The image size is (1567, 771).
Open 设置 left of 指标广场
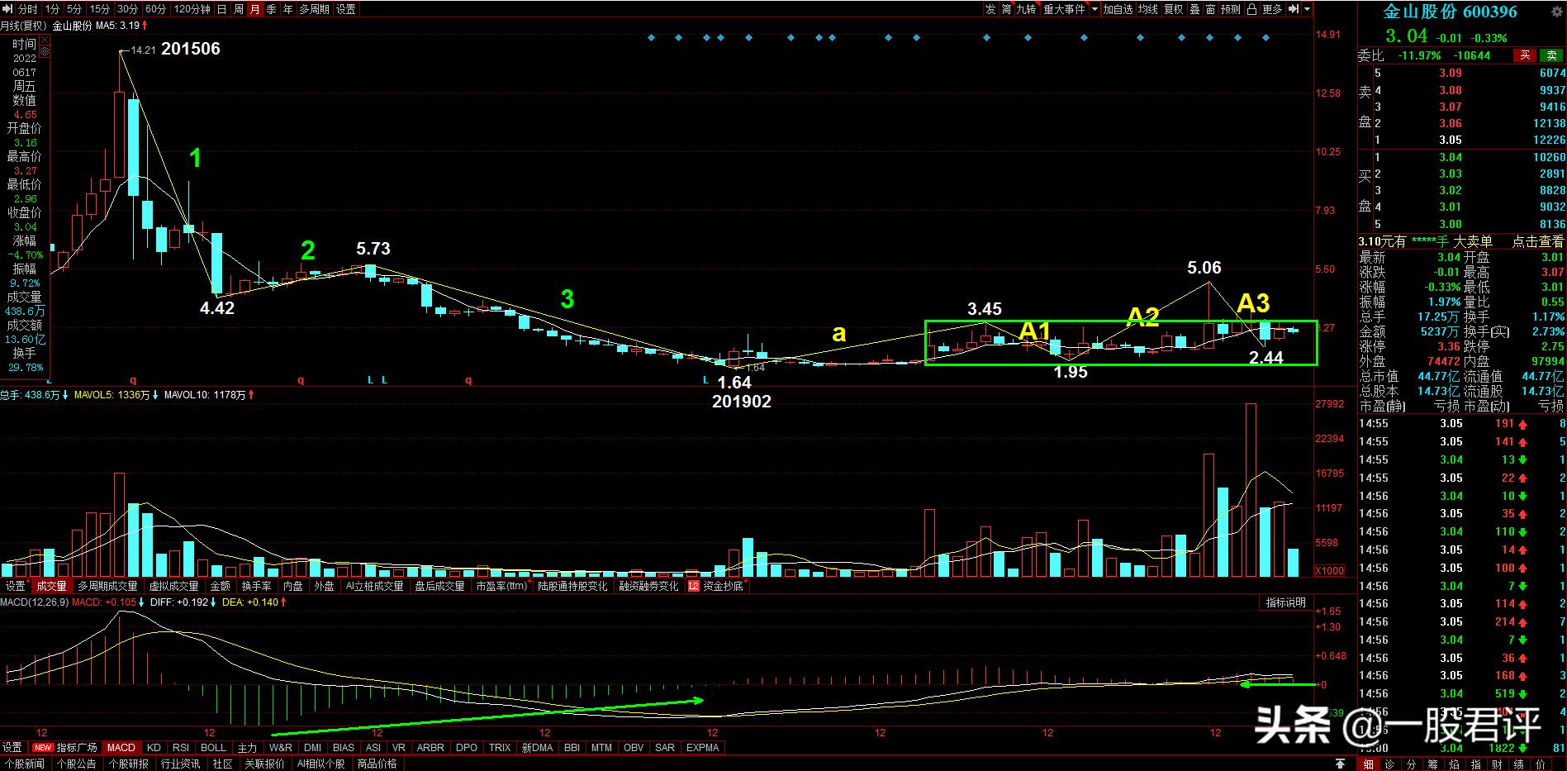pyautogui.click(x=12, y=748)
